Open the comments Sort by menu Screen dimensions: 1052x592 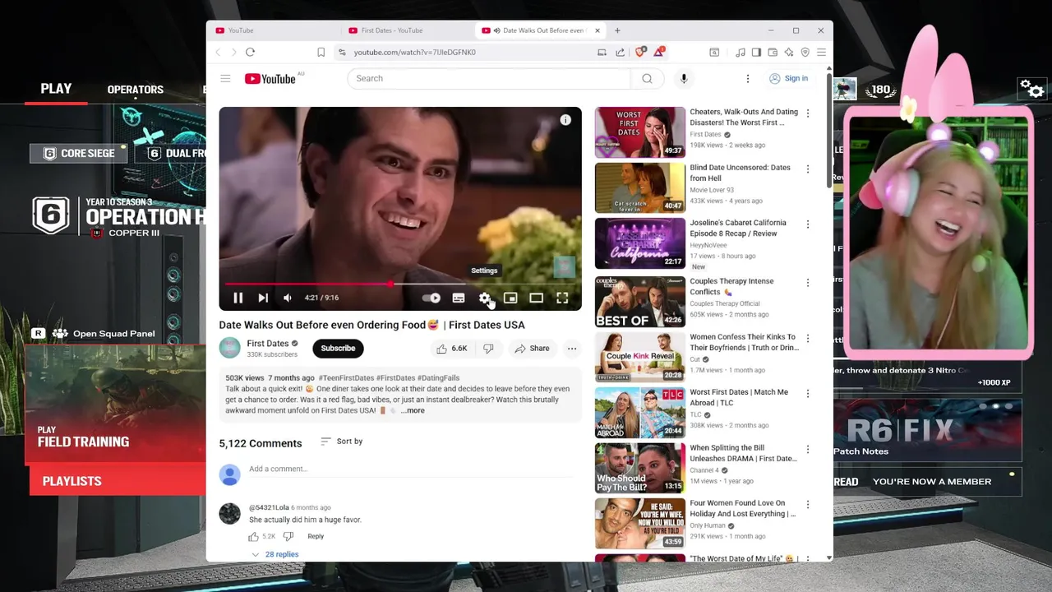[342, 442]
